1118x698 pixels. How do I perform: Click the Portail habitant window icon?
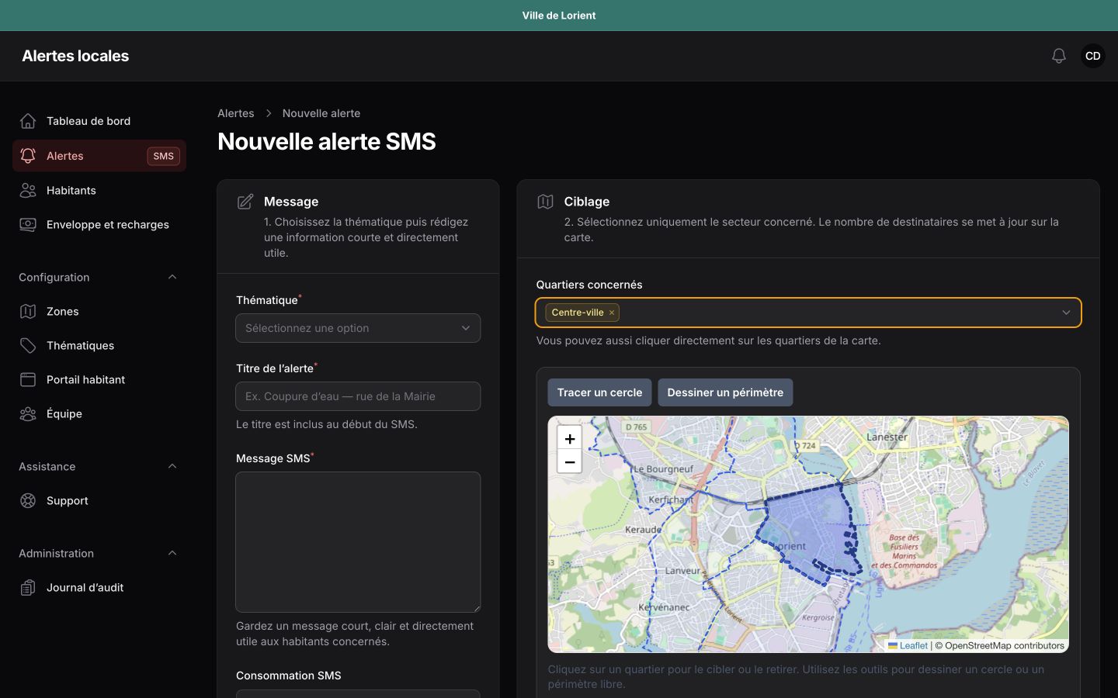pos(28,379)
